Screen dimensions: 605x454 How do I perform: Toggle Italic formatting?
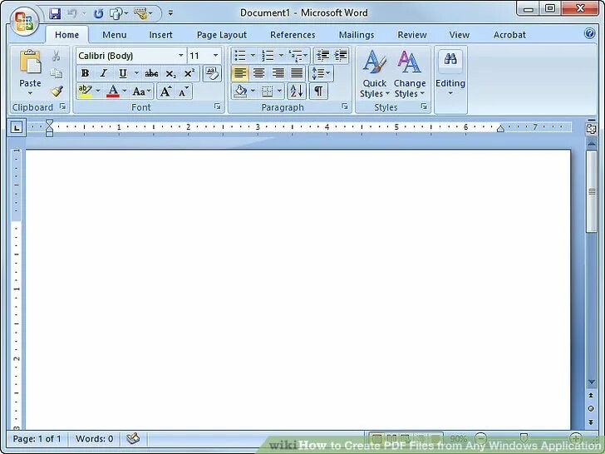pos(103,73)
